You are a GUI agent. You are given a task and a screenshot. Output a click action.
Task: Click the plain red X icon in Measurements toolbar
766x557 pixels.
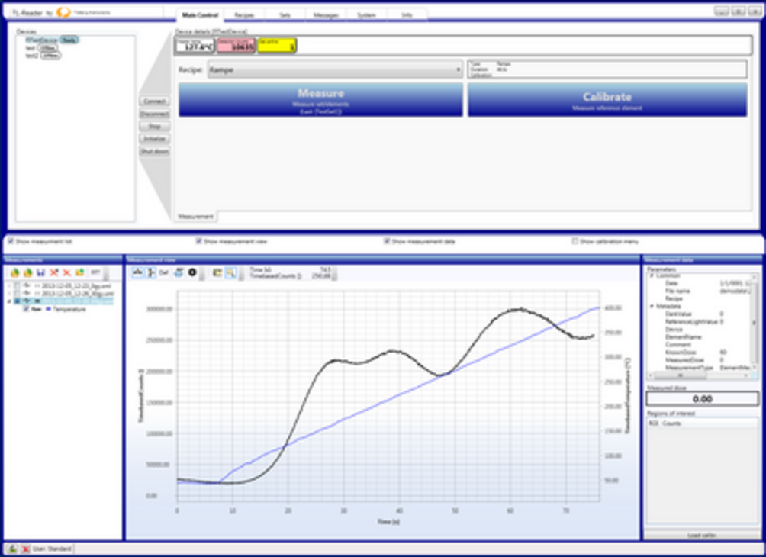pos(66,272)
